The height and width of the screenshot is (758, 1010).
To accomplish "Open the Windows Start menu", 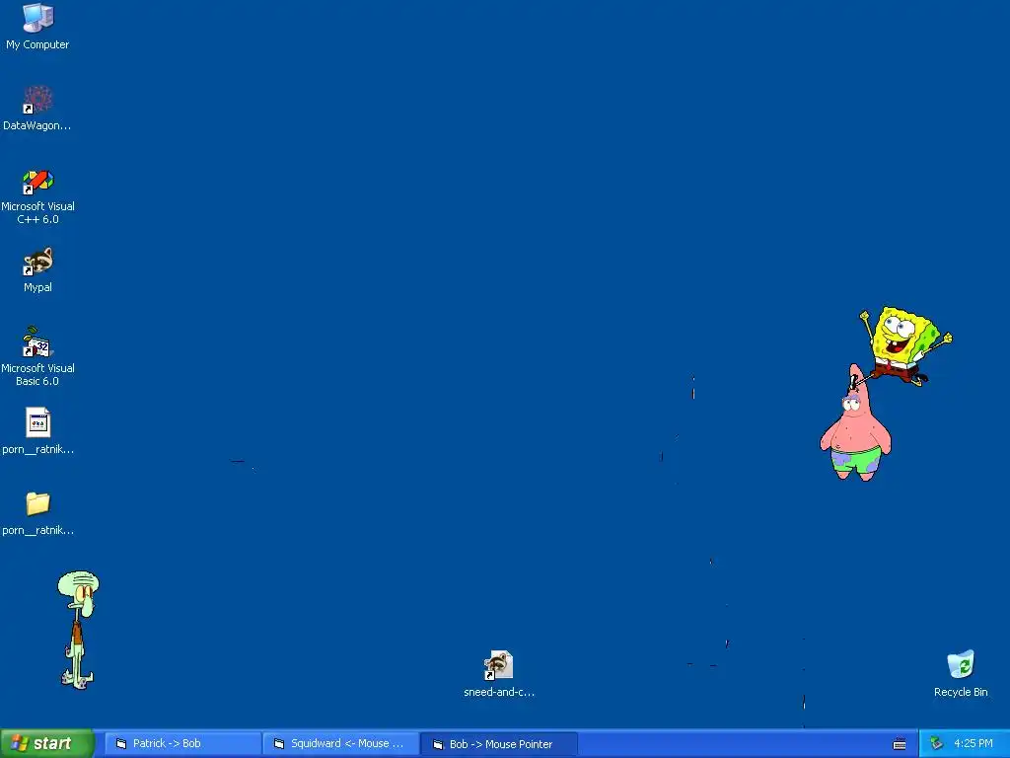I will (47, 744).
